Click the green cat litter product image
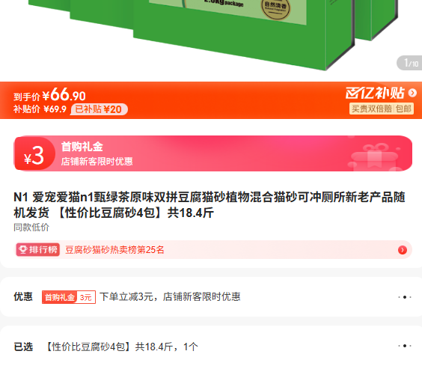Screen dimensions: 422x369 pos(212,32)
